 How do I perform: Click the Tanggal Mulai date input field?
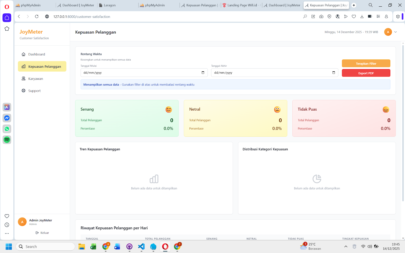[144, 73]
